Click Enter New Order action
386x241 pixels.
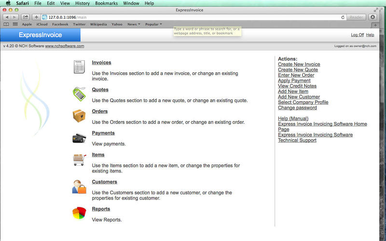[296, 75]
